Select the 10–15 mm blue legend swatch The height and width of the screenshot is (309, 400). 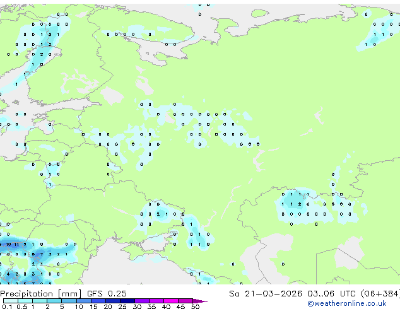coord(84,301)
